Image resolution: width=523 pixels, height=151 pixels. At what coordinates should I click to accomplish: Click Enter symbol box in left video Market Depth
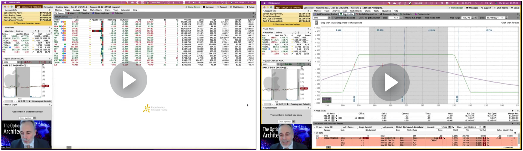pos(26,118)
